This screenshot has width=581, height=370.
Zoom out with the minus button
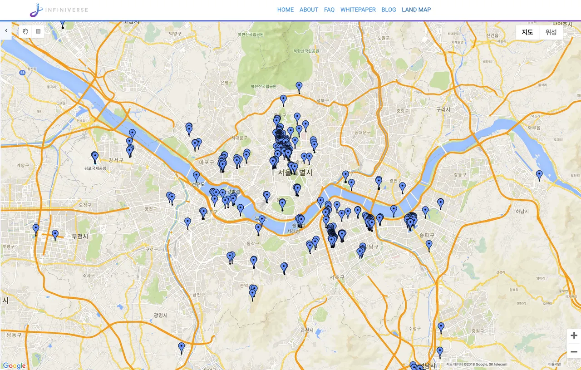pyautogui.click(x=574, y=351)
